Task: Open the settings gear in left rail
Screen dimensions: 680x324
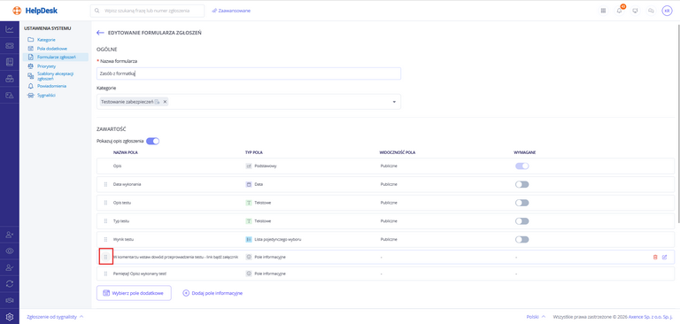Action: (x=10, y=317)
